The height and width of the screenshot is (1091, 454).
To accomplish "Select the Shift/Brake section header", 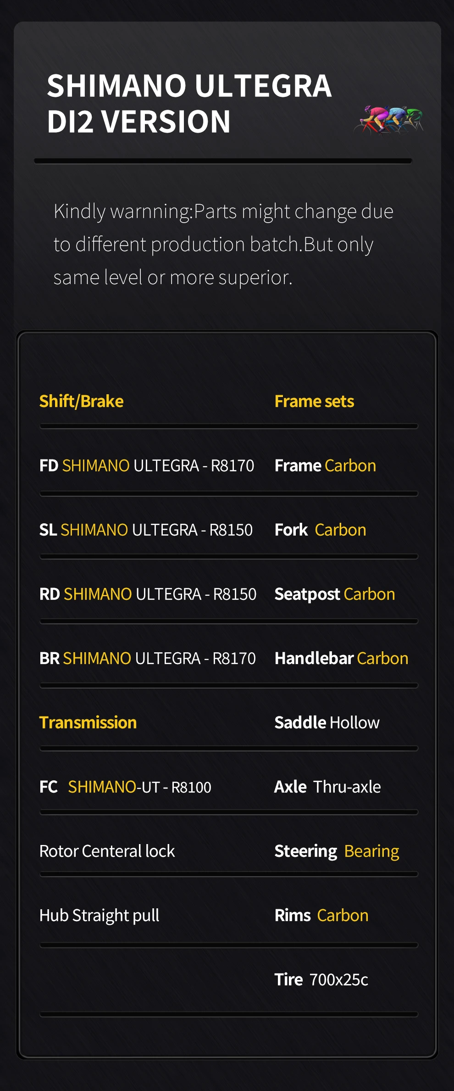I will point(81,402).
